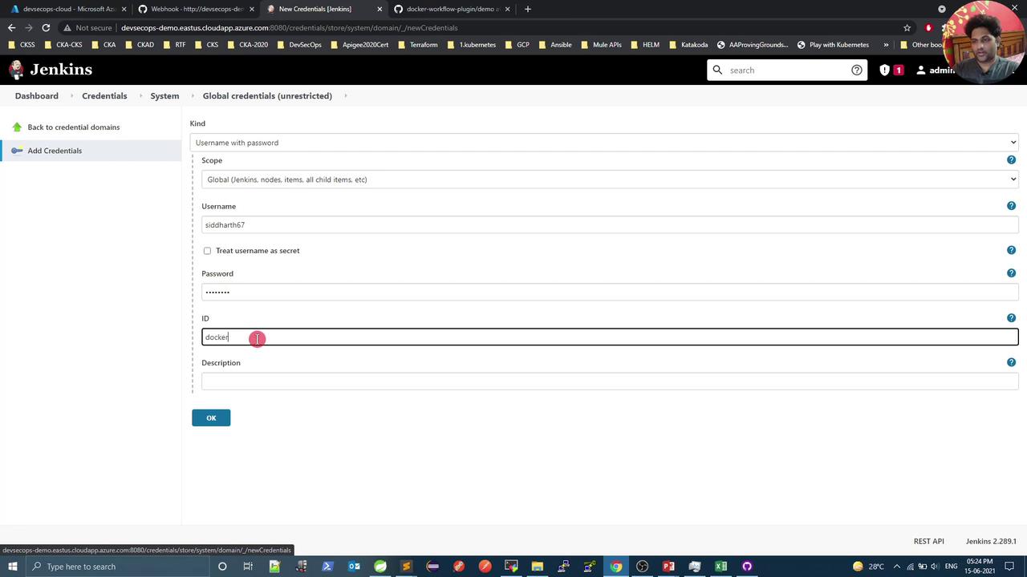Open Global credentials (unrestricted) breadcrumb
The image size is (1027, 577).
267,96
